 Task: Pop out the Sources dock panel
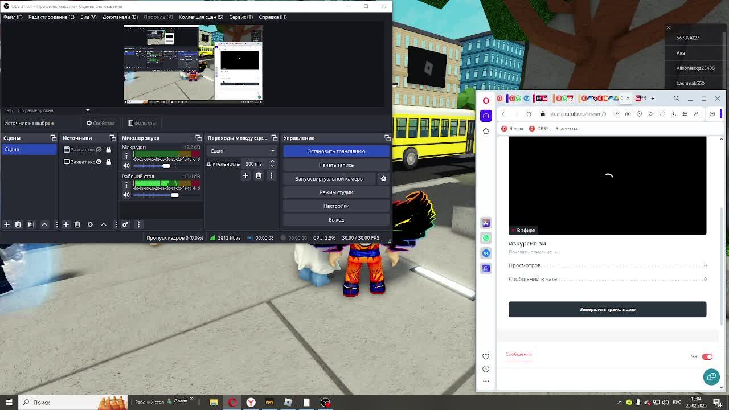pos(112,138)
